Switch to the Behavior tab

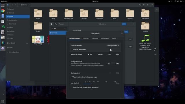[95, 38]
